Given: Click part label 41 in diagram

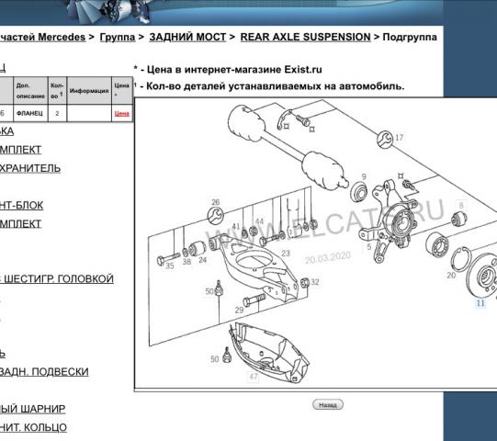Looking at the screenshot, I should 236,226.
